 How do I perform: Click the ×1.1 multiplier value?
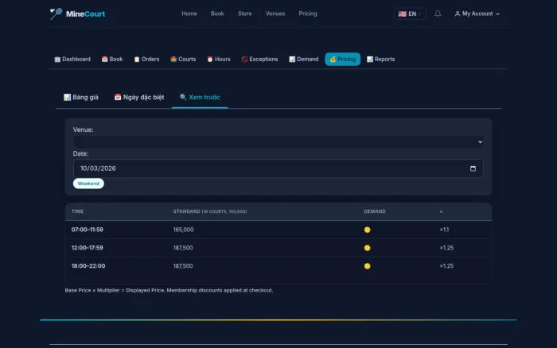coord(444,230)
